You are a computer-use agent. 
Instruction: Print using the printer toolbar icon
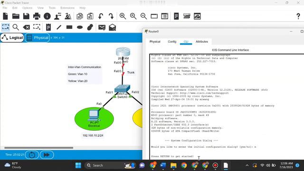(37, 16)
